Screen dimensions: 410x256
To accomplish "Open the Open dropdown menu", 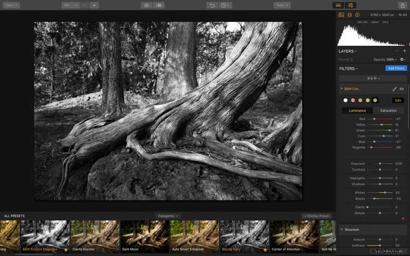I will 11,5.
